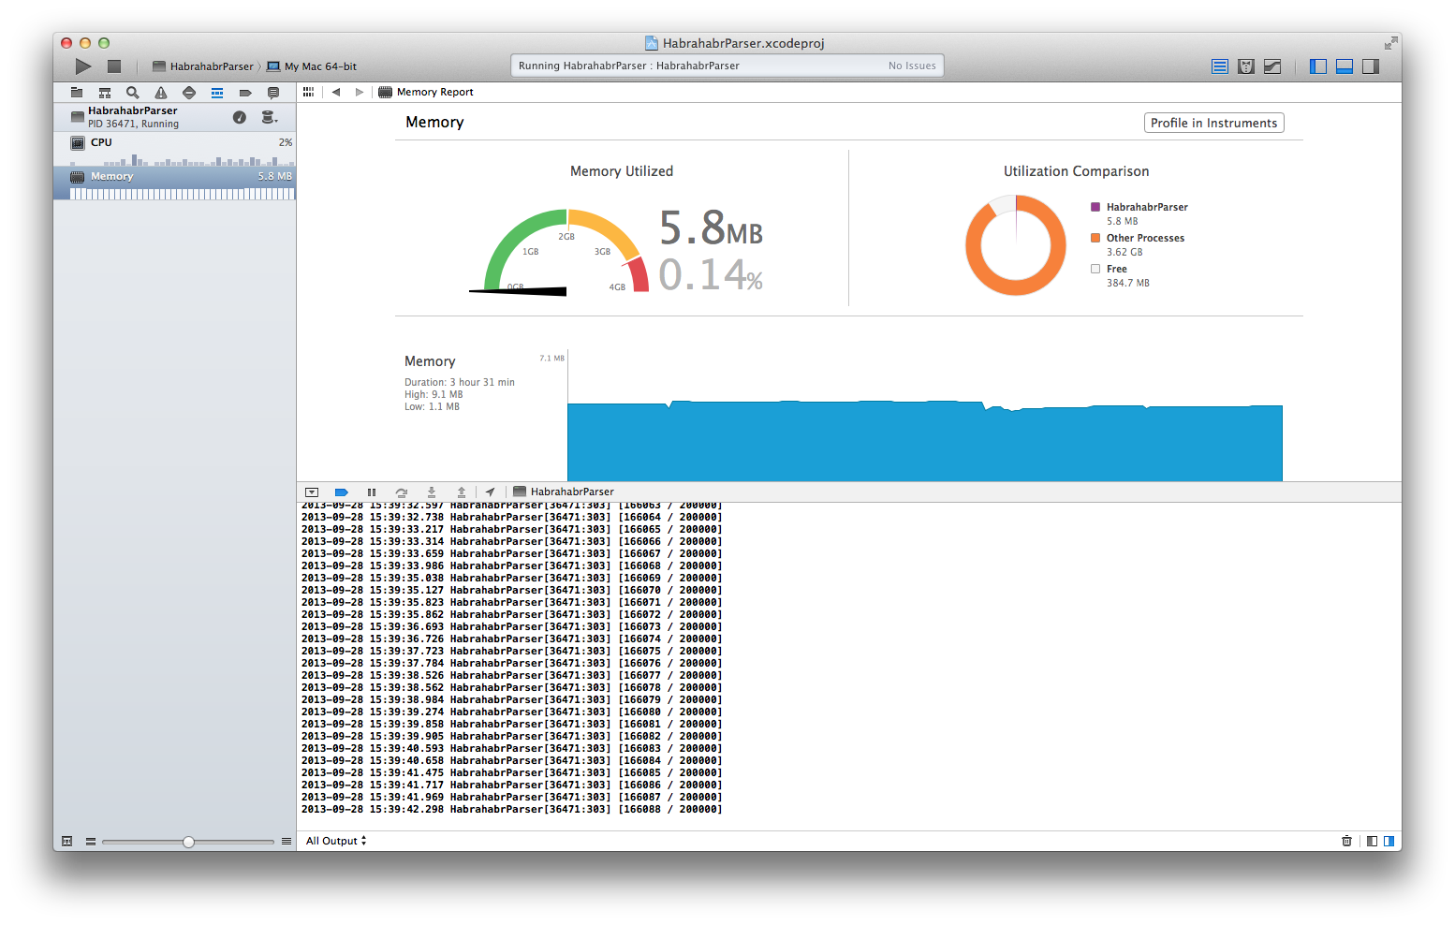
Task: Select console line with [166070 / 200000]
Action: point(511,591)
